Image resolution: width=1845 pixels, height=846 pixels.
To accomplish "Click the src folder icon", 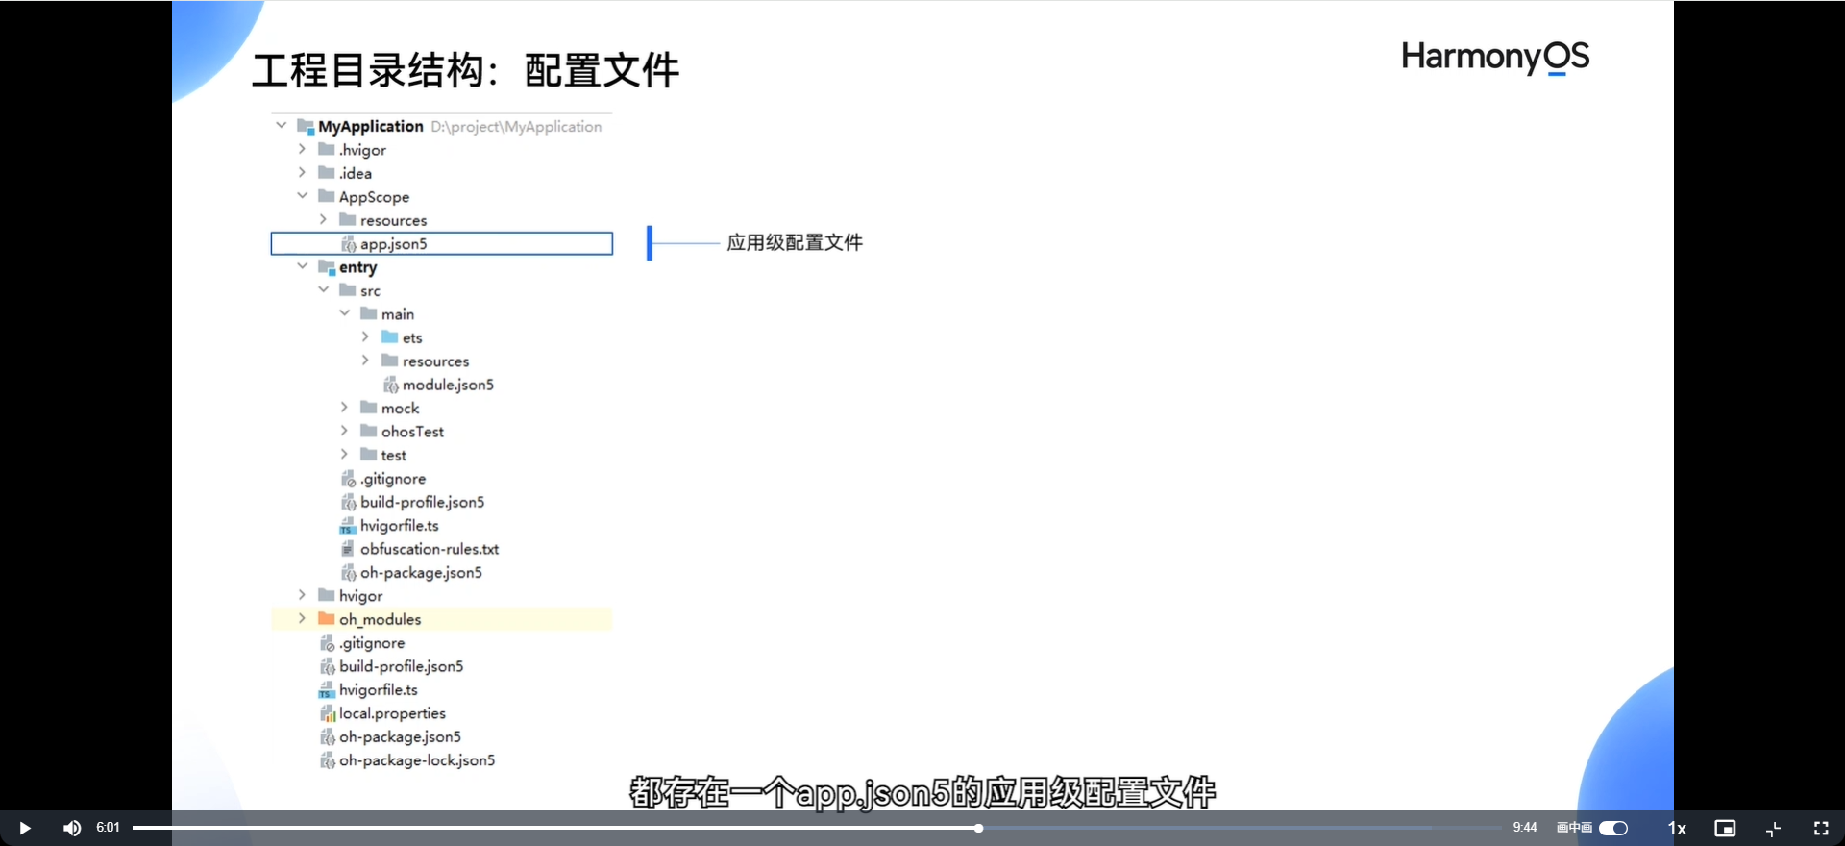I will (x=348, y=289).
